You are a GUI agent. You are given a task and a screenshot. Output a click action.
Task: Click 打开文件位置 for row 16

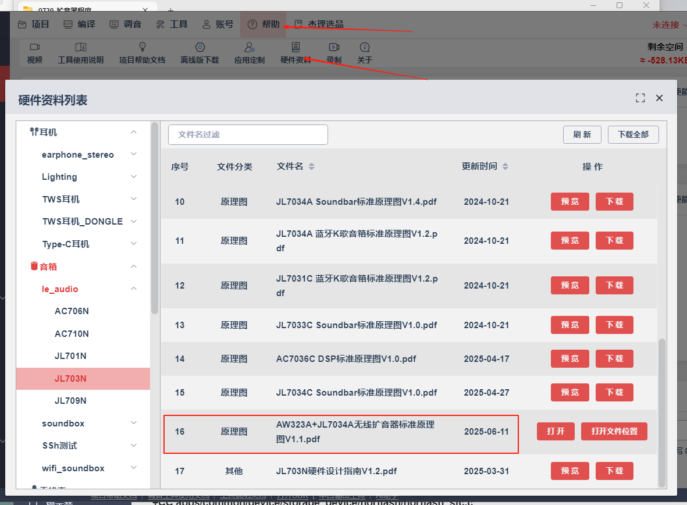click(614, 431)
